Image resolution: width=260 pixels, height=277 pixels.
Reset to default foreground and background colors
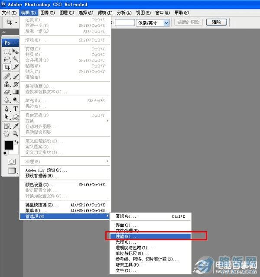pyautogui.click(x=5, y=153)
